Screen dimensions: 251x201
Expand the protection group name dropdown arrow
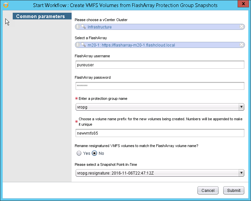point(241,107)
